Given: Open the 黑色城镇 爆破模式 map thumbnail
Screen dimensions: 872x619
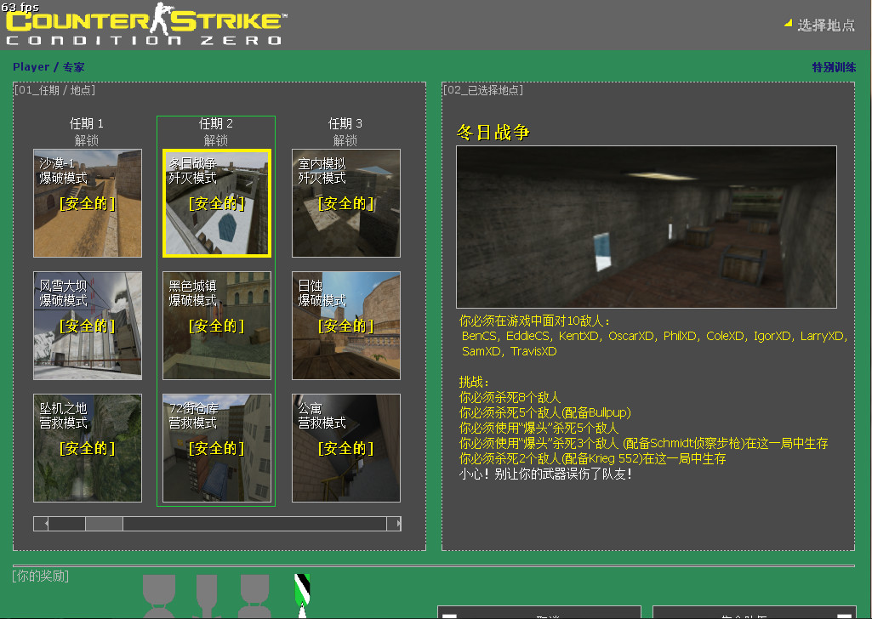Looking at the screenshot, I should [217, 326].
